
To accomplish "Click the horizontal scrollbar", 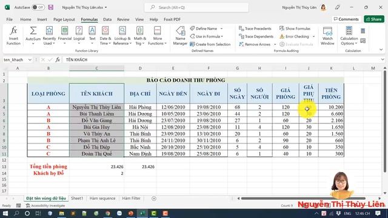I will click(x=303, y=198).
